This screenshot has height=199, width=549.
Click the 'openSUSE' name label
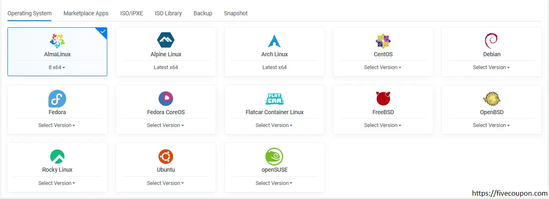coord(274,170)
